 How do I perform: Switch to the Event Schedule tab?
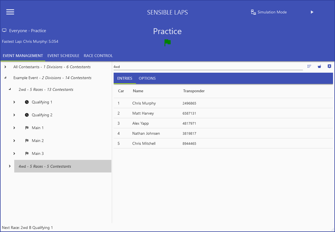tap(63, 56)
